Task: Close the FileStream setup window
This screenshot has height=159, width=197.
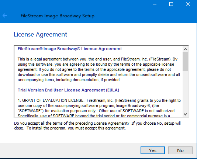Action: (x=188, y=4)
